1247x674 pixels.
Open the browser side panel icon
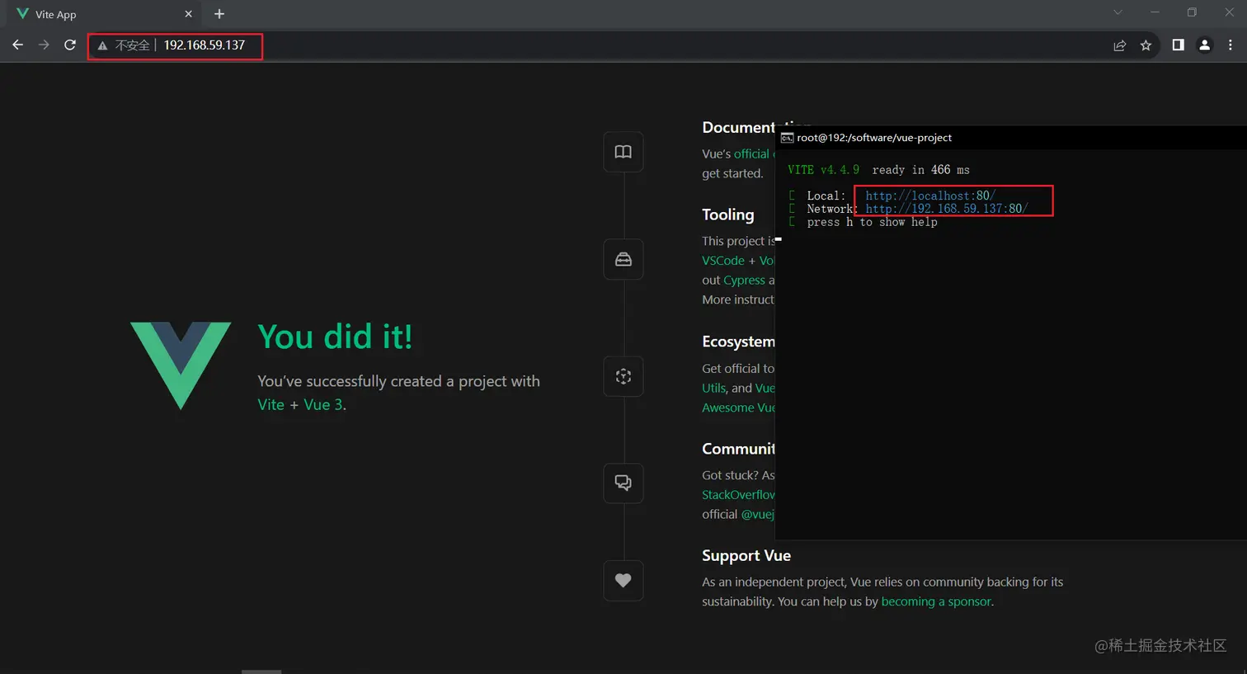tap(1178, 45)
